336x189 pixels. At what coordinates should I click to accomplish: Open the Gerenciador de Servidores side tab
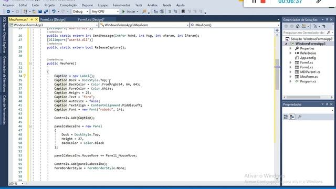pos(4,74)
